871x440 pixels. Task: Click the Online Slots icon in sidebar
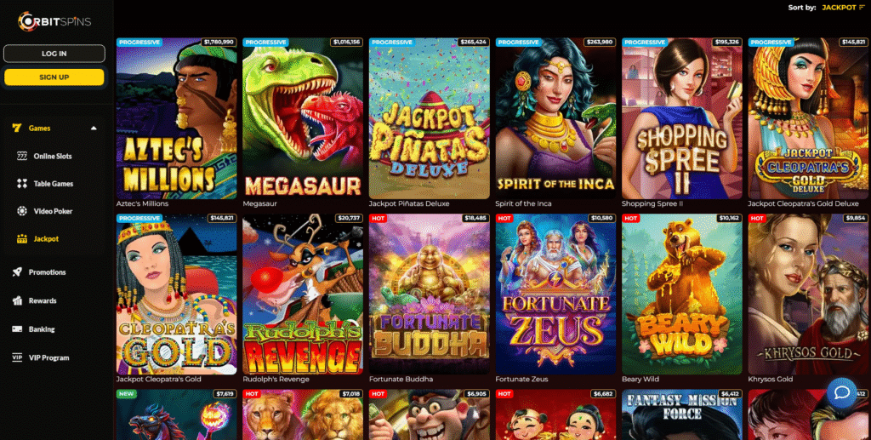coord(21,156)
